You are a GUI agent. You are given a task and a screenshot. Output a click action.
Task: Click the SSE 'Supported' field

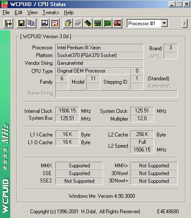pos(79,173)
